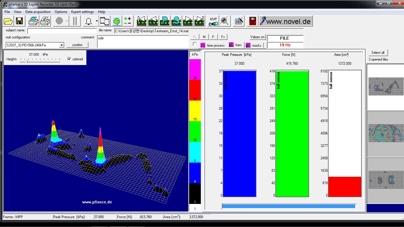Select the second opened file thumbnail
Screen dimensions: 404x227
coord(385,134)
